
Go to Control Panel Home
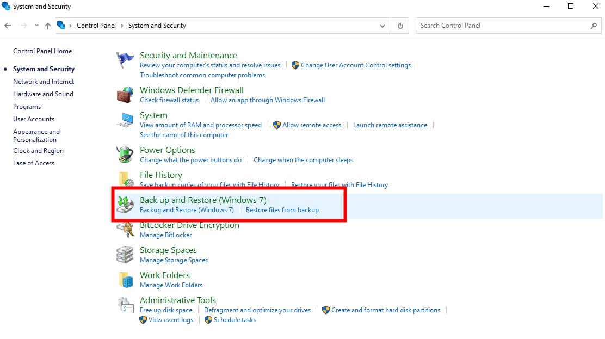42,51
